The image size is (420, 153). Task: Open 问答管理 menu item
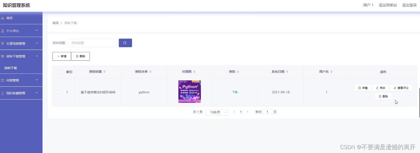(x=21, y=80)
